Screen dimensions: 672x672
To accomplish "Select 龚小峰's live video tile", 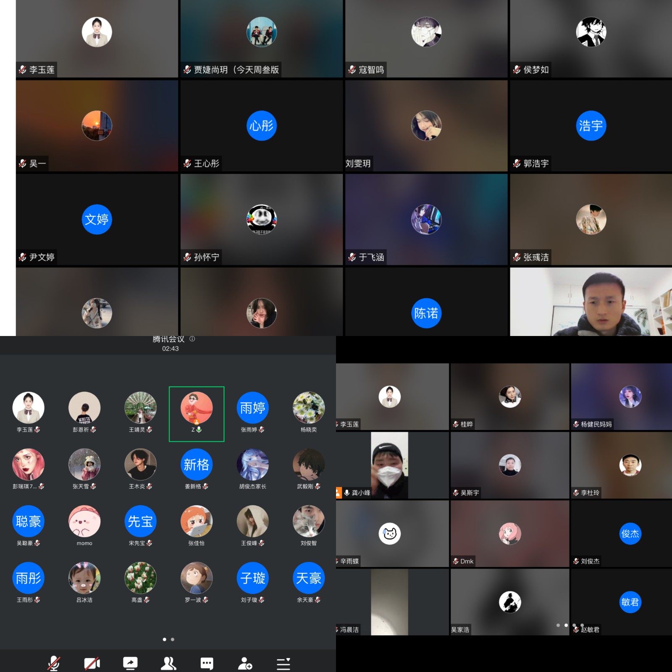I will click(x=389, y=465).
